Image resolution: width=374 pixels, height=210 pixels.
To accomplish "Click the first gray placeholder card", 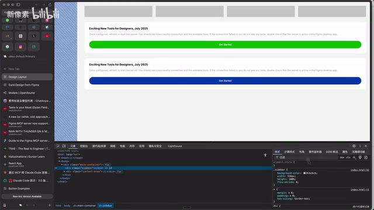I will 119,12.
